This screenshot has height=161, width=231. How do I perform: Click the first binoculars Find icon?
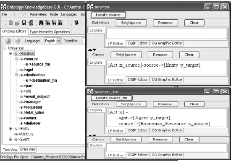click(41, 23)
